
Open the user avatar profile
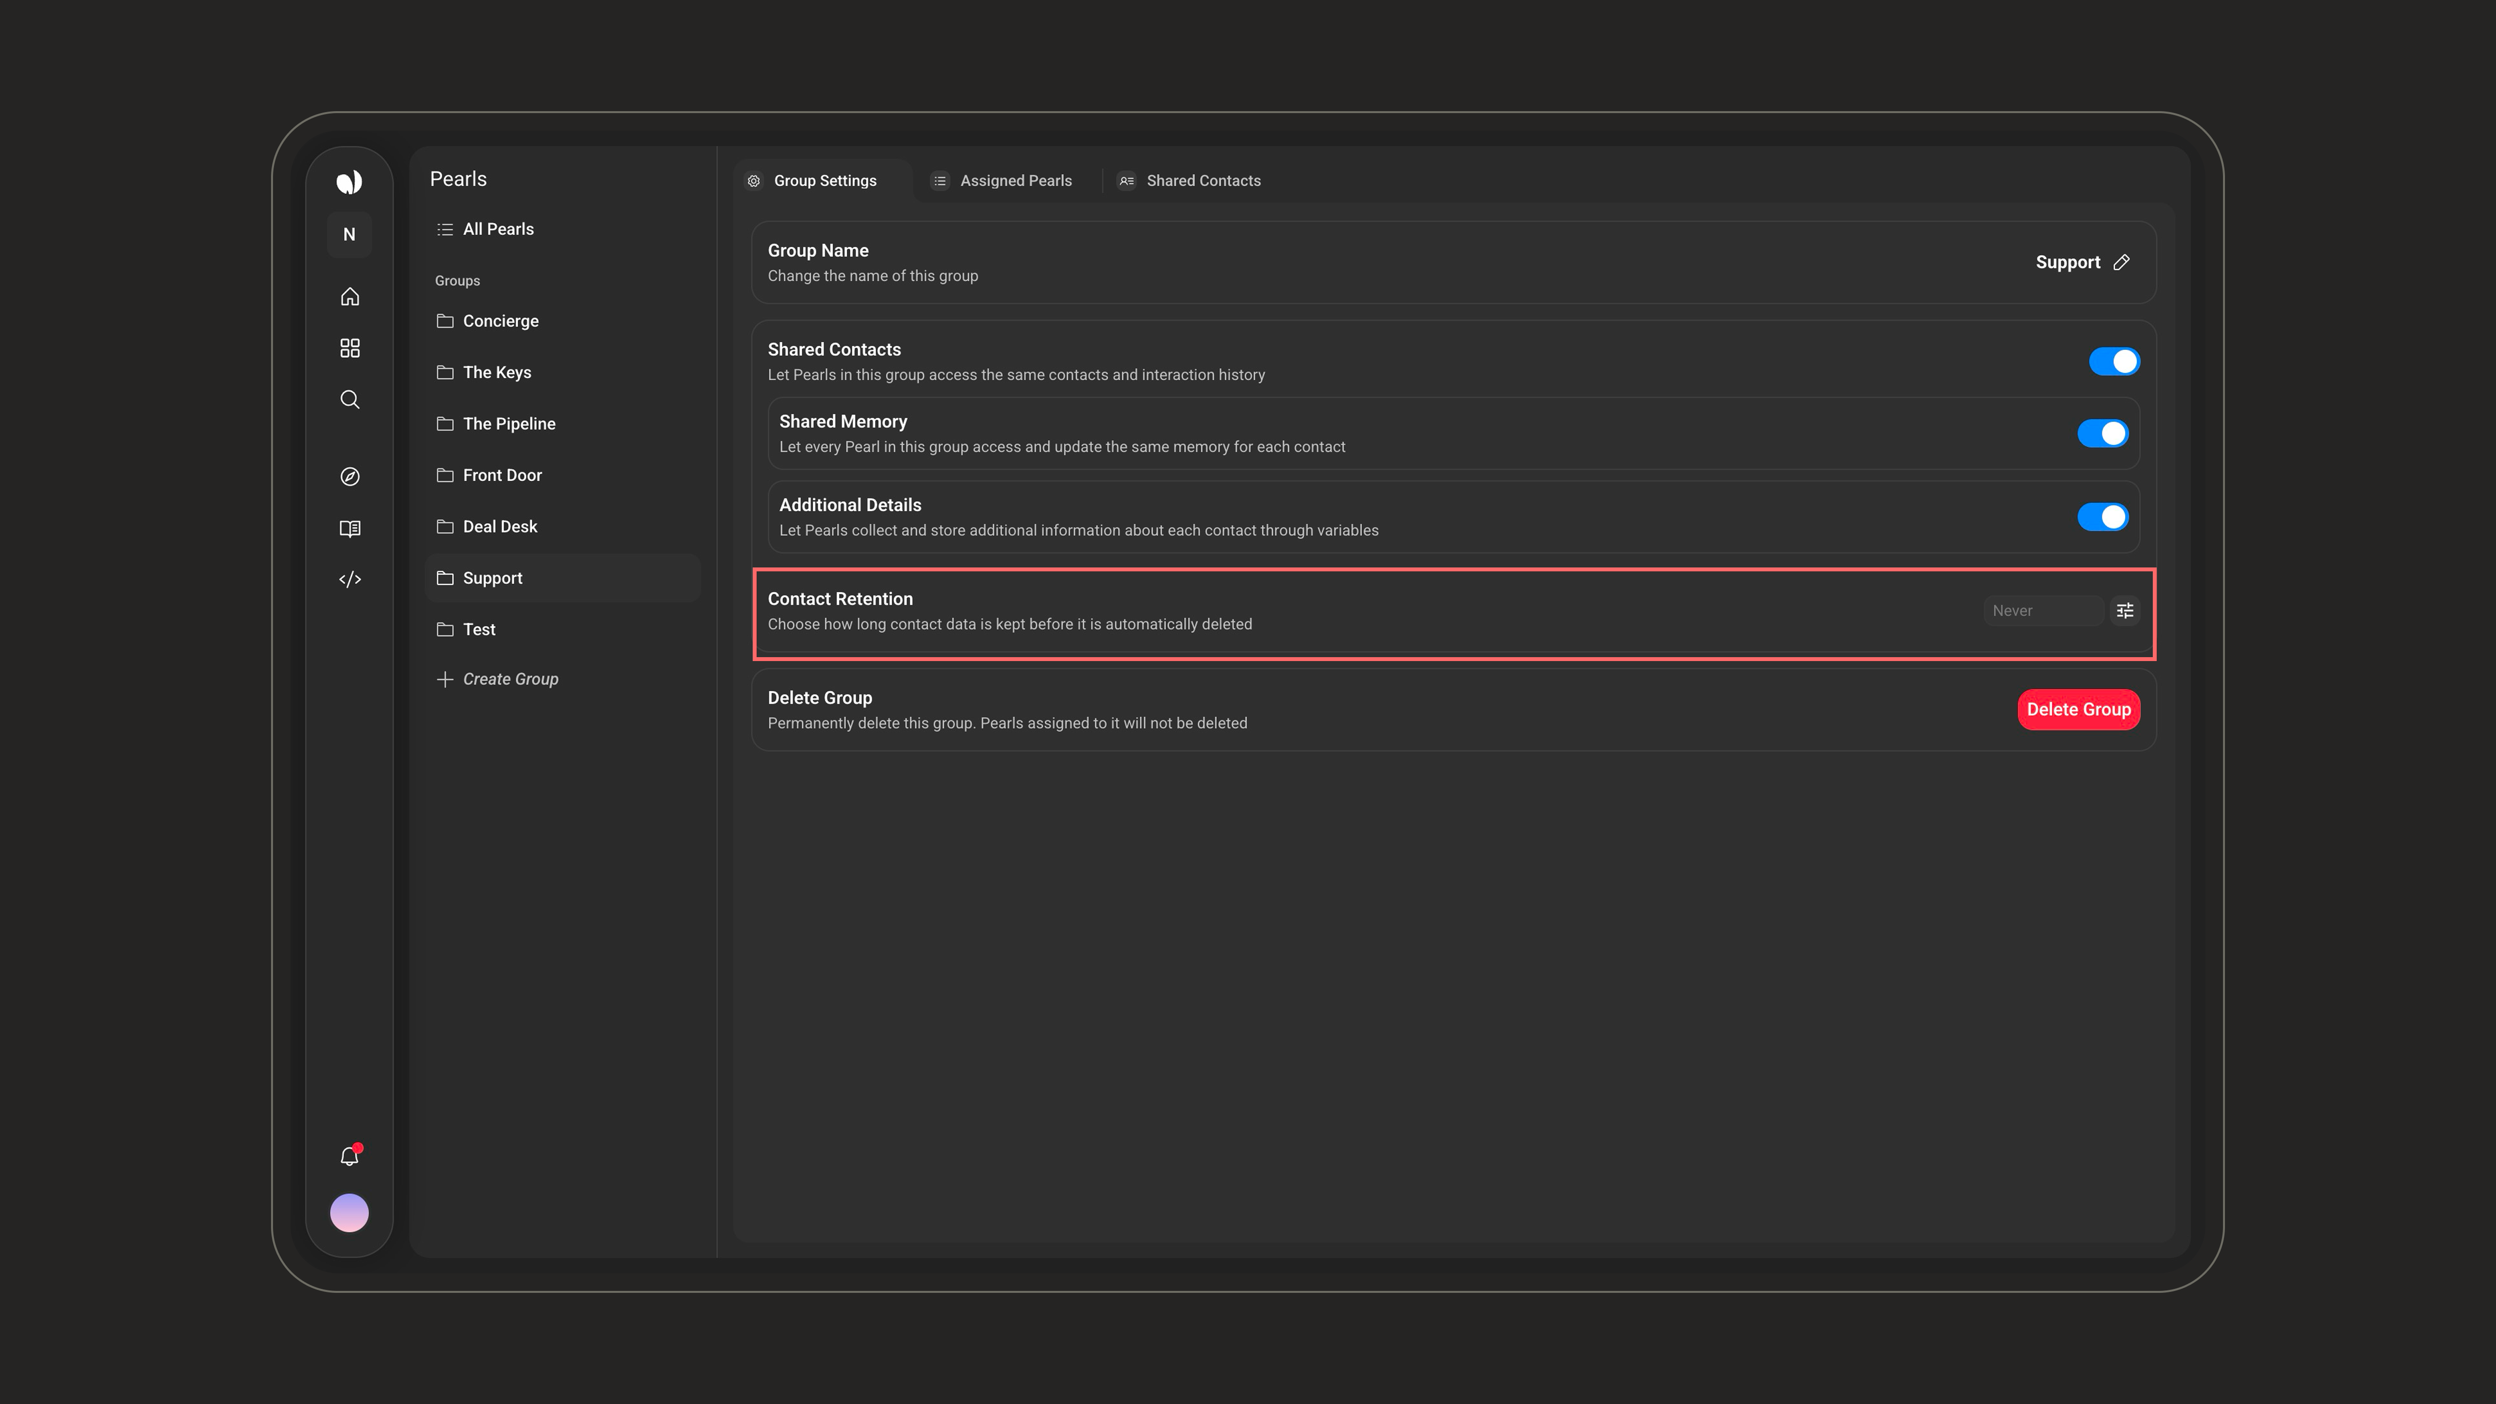(x=349, y=1213)
